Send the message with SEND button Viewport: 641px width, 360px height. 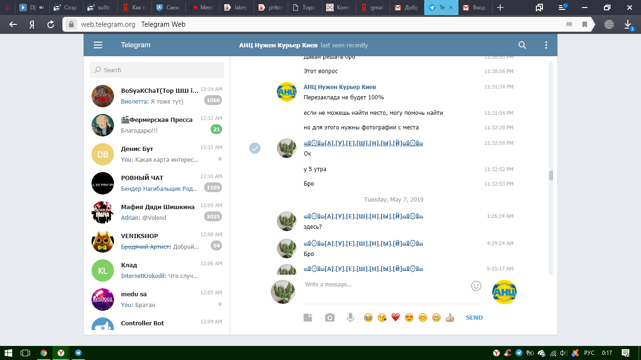click(474, 317)
